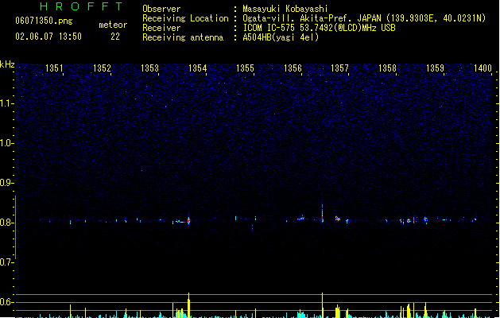The height and width of the screenshot is (318, 500).
Task: Click the 1353 time marker
Action: coord(149,68)
